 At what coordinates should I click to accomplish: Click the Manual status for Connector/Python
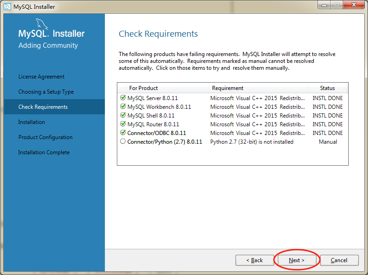(x=328, y=141)
